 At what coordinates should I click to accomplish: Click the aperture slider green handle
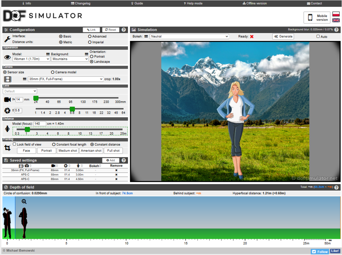point(72,109)
